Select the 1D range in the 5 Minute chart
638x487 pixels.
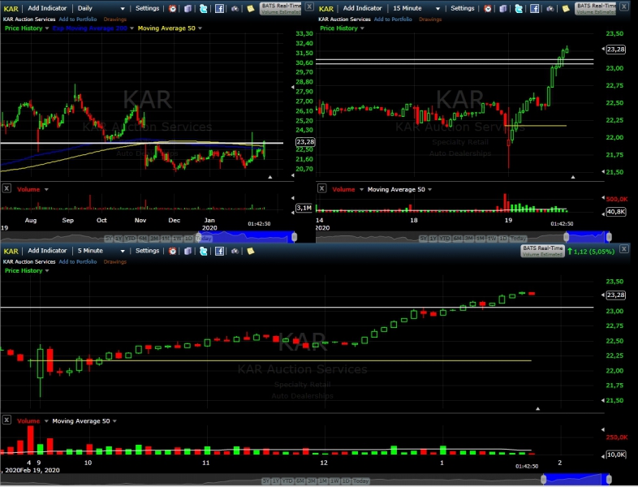[x=346, y=481]
